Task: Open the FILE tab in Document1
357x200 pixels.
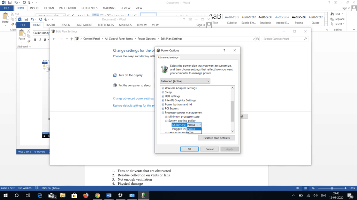Action: pos(7,8)
